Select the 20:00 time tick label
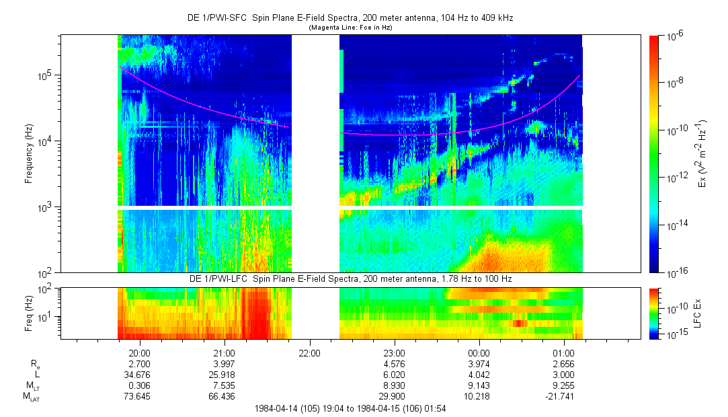 pyautogui.click(x=139, y=352)
